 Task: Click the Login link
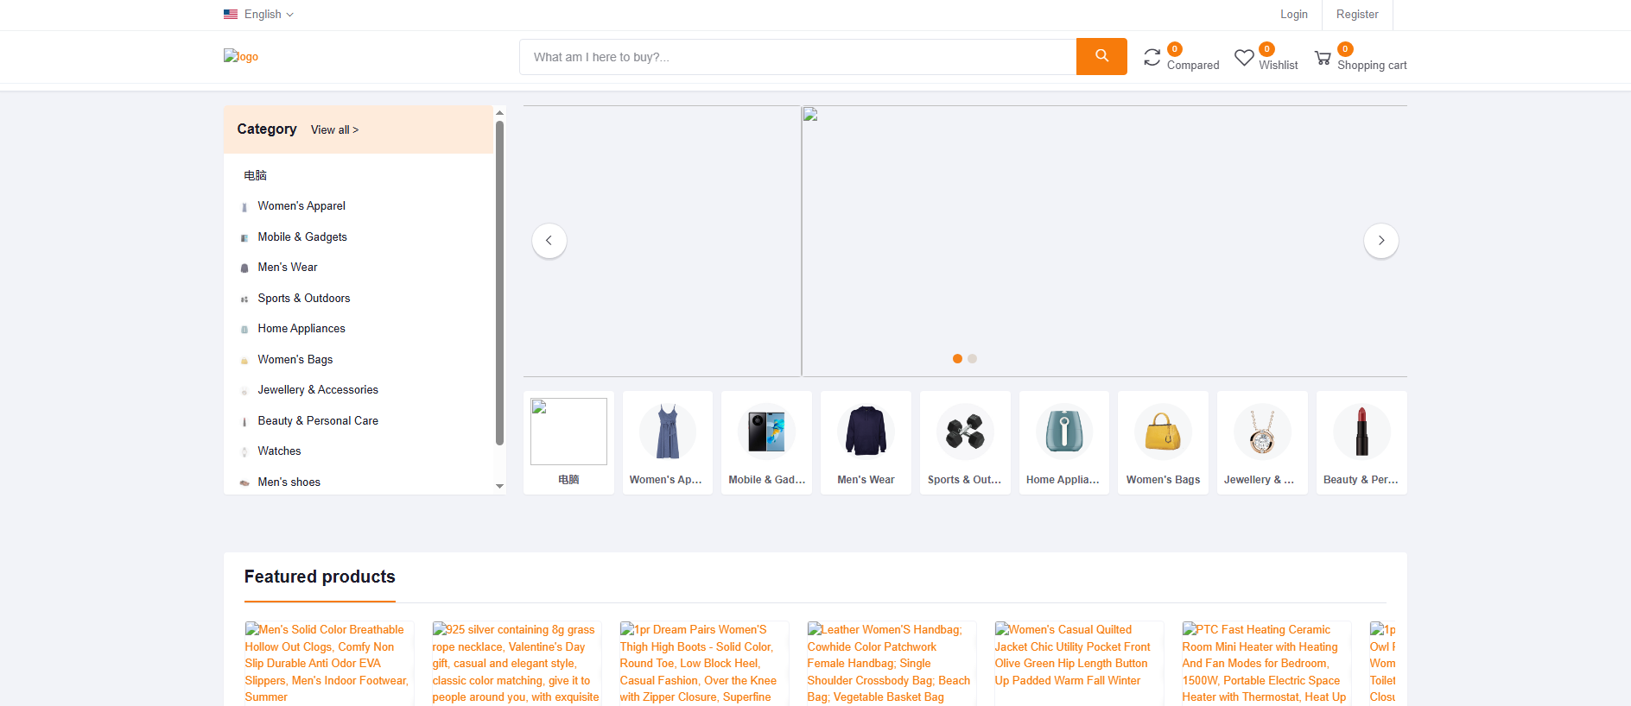point(1294,15)
